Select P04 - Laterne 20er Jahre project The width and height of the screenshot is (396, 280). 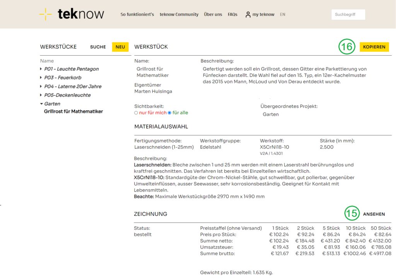(x=73, y=86)
